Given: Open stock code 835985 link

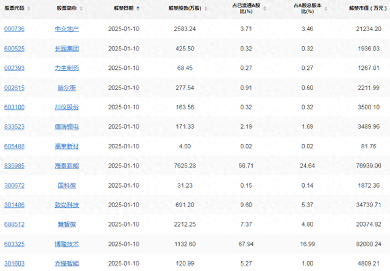Looking at the screenshot, I should click(15, 166).
